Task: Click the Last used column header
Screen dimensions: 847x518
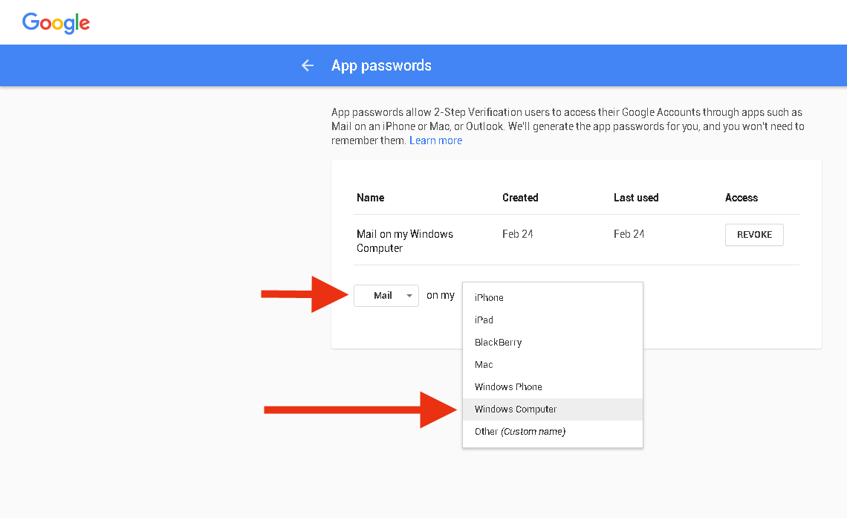Action: pyautogui.click(x=635, y=198)
